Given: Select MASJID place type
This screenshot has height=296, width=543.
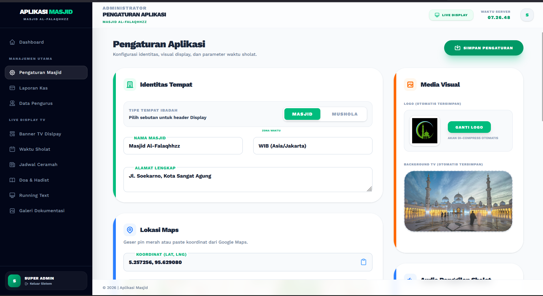Looking at the screenshot, I should pyautogui.click(x=302, y=114).
